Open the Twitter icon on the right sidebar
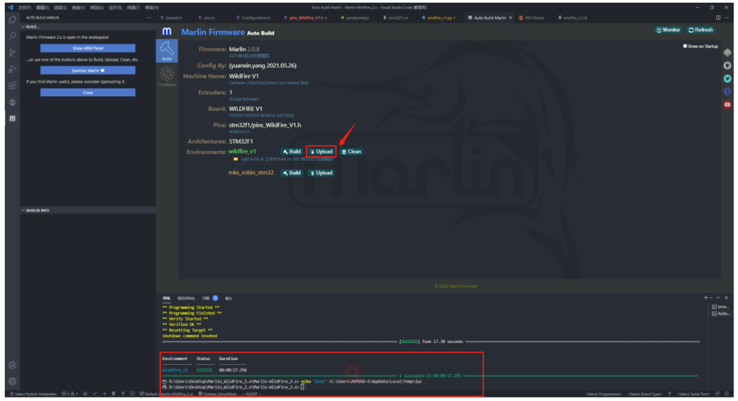The image size is (738, 401). coord(727,78)
